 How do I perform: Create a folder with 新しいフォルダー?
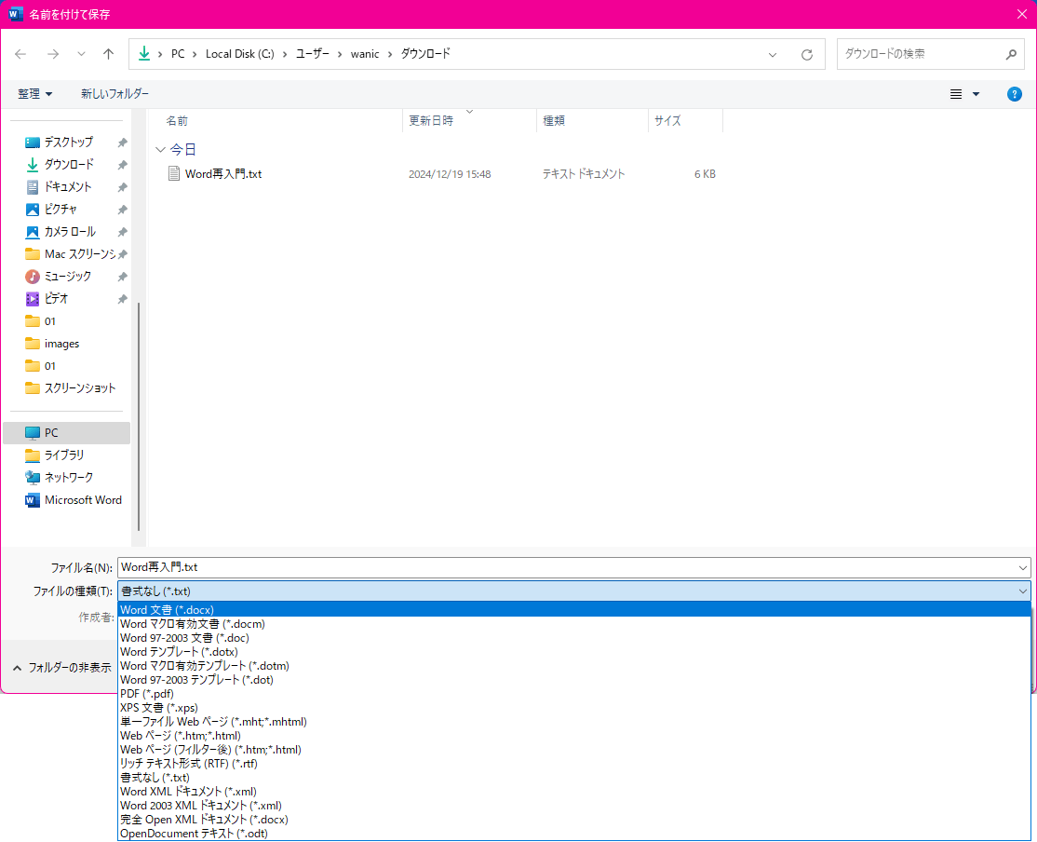click(x=115, y=94)
